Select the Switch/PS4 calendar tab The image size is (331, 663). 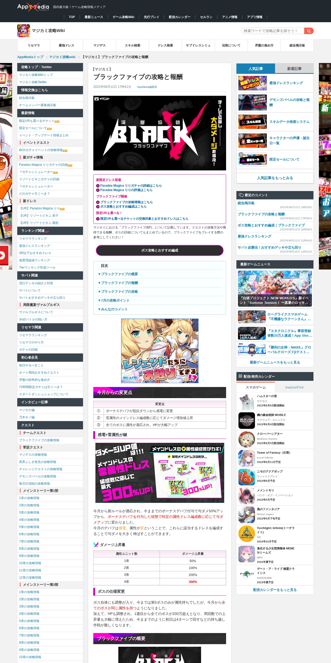click(294, 387)
